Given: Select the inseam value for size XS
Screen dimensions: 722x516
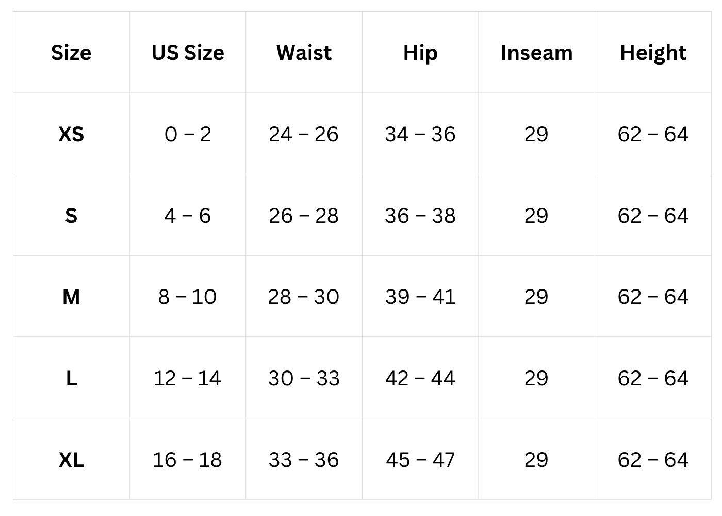Looking at the screenshot, I should (x=536, y=134).
